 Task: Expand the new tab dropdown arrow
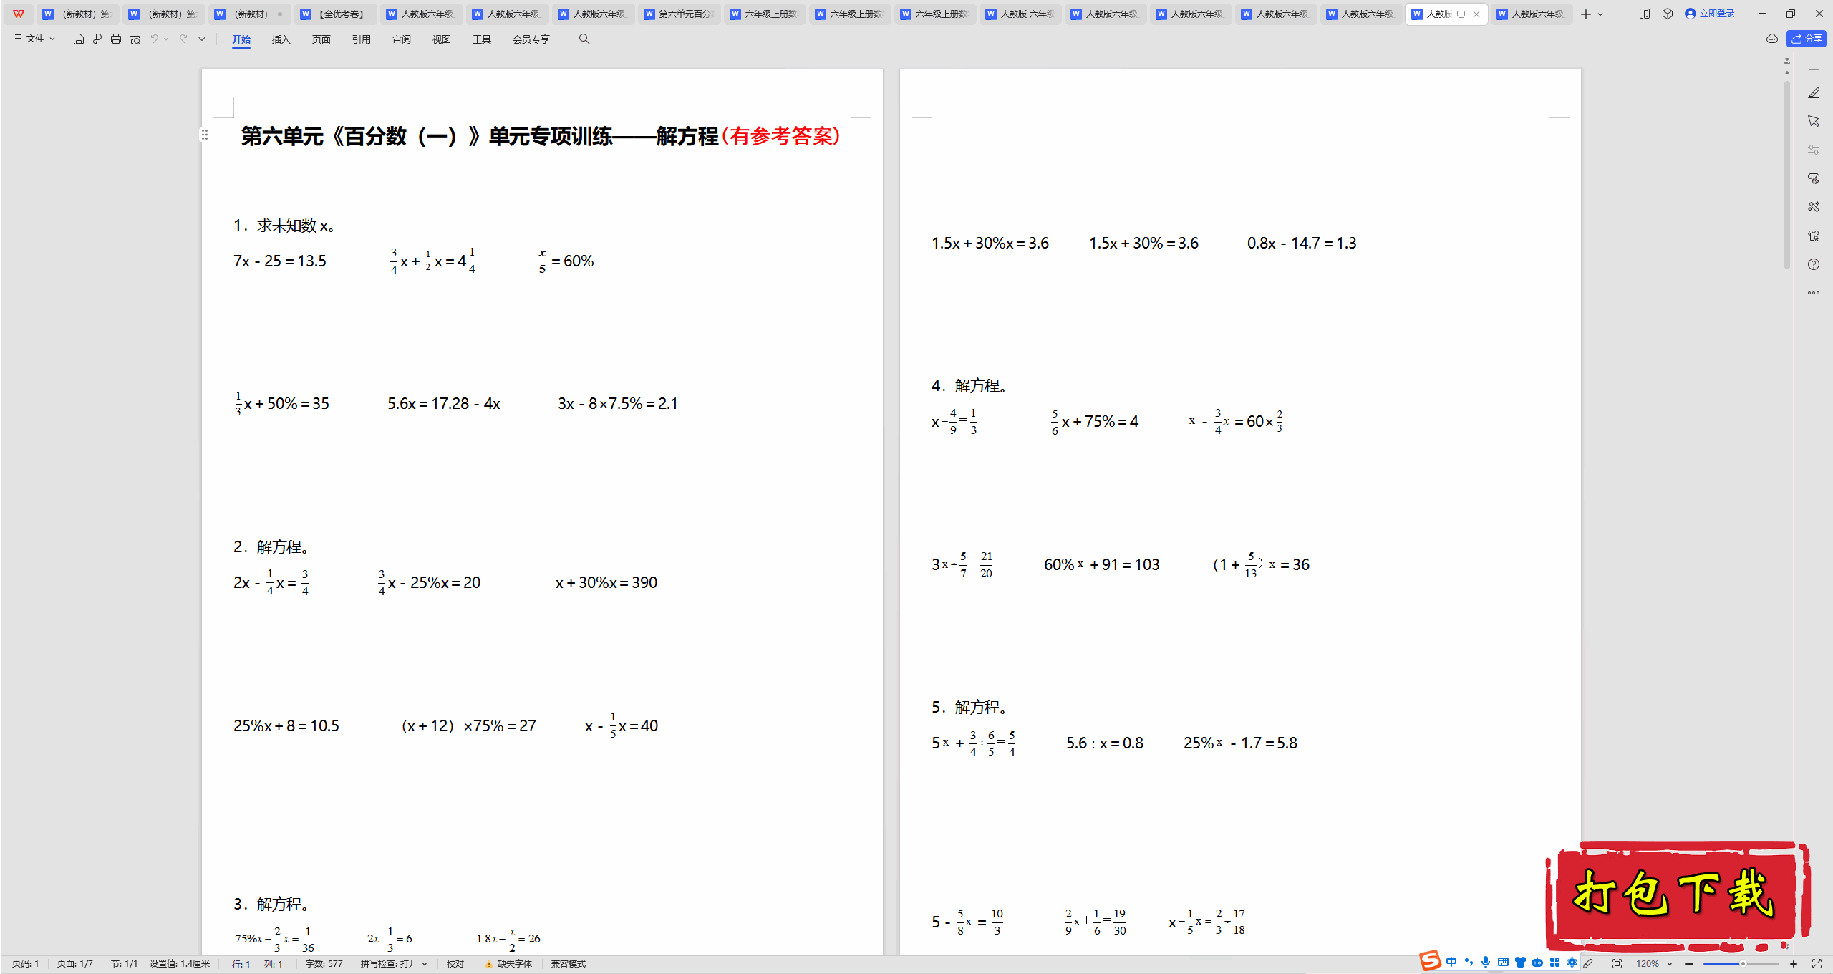tap(1601, 14)
